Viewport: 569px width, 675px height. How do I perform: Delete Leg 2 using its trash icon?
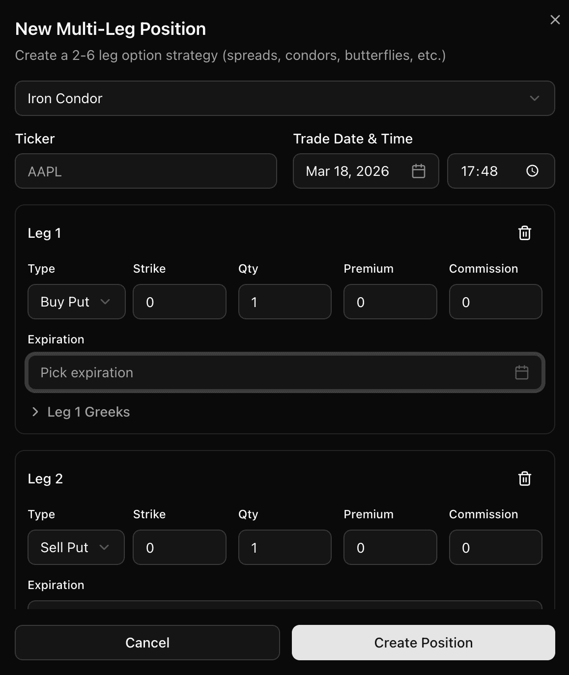point(524,478)
